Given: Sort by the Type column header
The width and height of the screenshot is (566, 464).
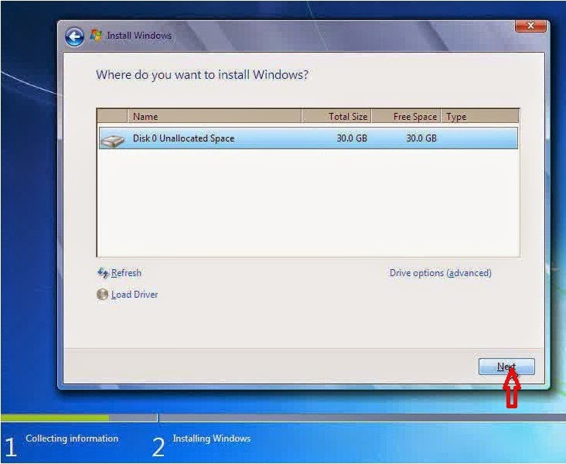Looking at the screenshot, I should pos(479,116).
